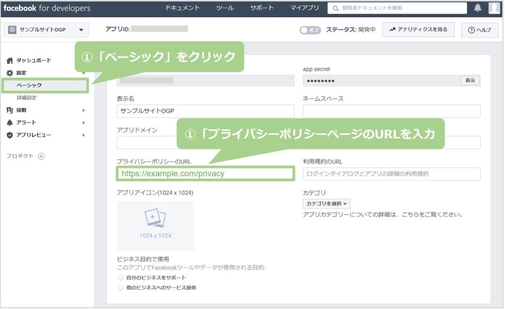
Task: Expand the アラート submenu arrow
Action: pos(84,123)
